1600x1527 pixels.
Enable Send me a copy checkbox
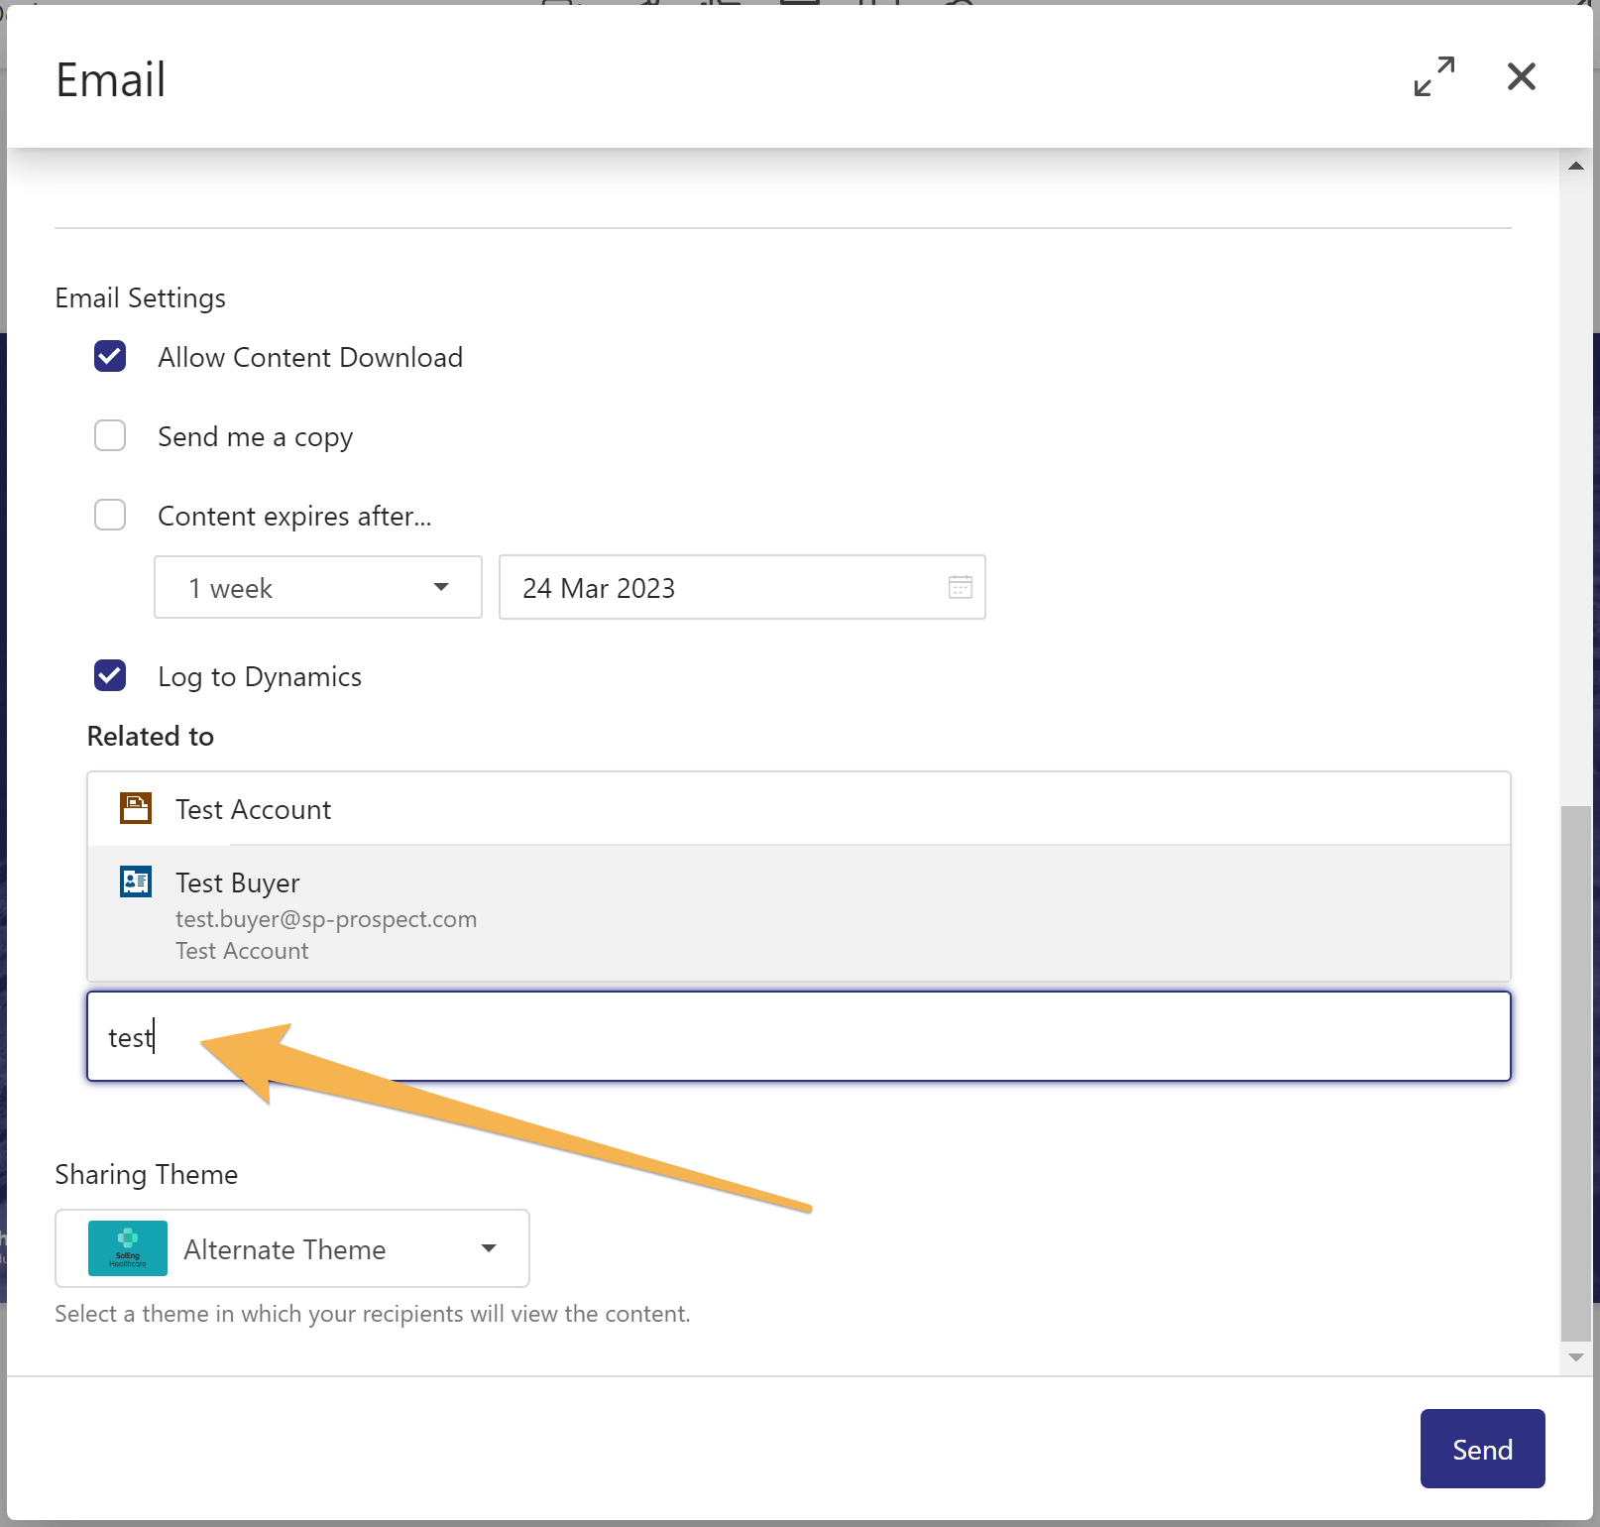click(x=110, y=435)
